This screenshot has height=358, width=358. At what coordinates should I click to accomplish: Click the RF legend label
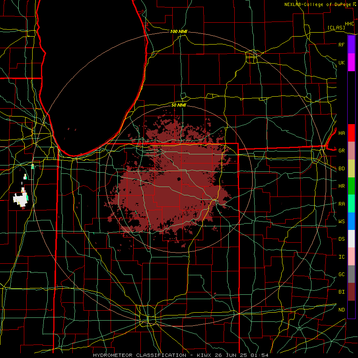pyautogui.click(x=341, y=45)
